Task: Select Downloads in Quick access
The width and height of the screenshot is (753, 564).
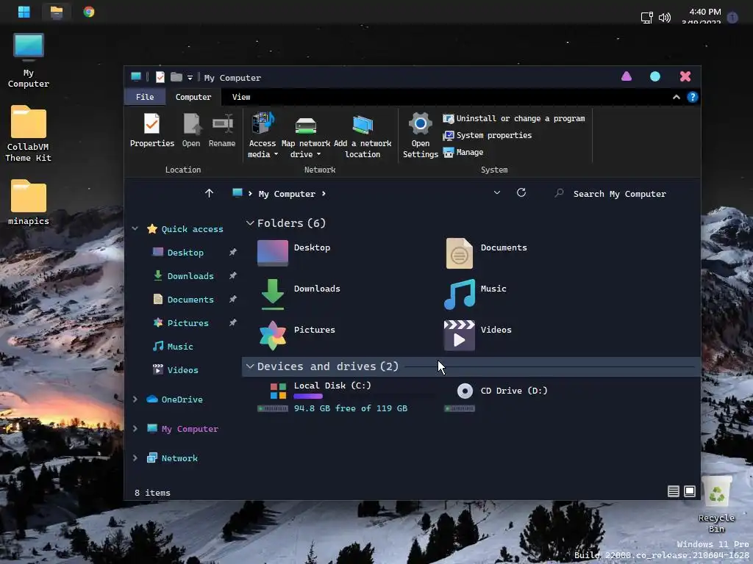Action: [x=190, y=276]
